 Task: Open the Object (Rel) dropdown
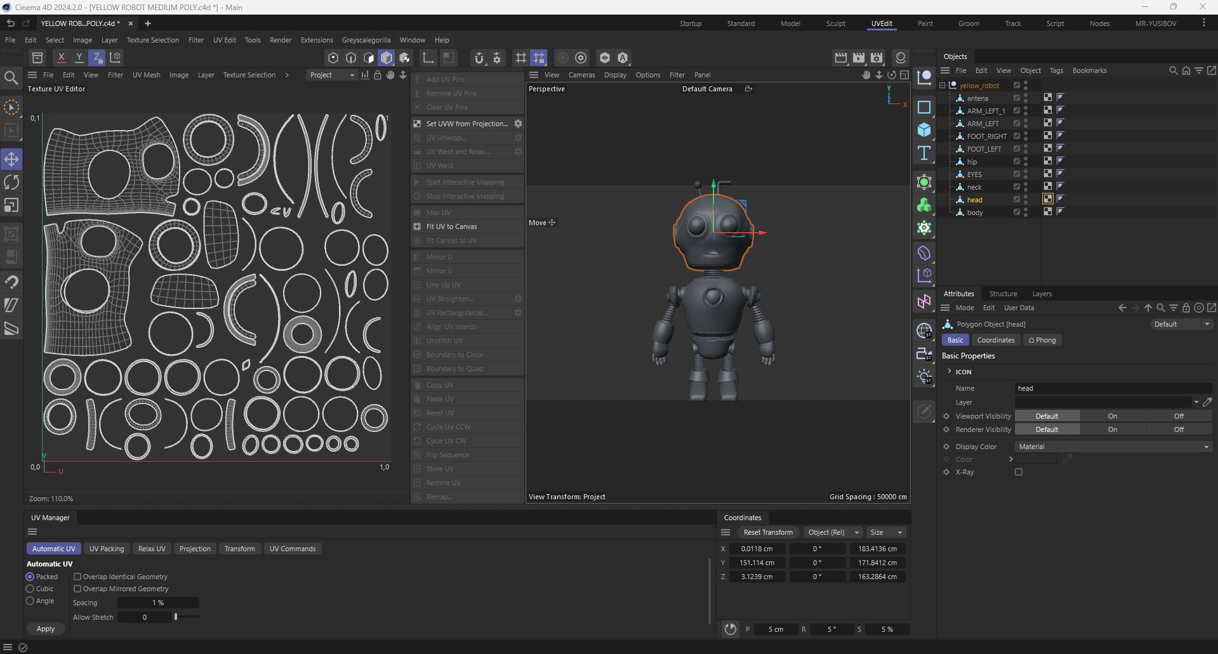click(x=833, y=532)
